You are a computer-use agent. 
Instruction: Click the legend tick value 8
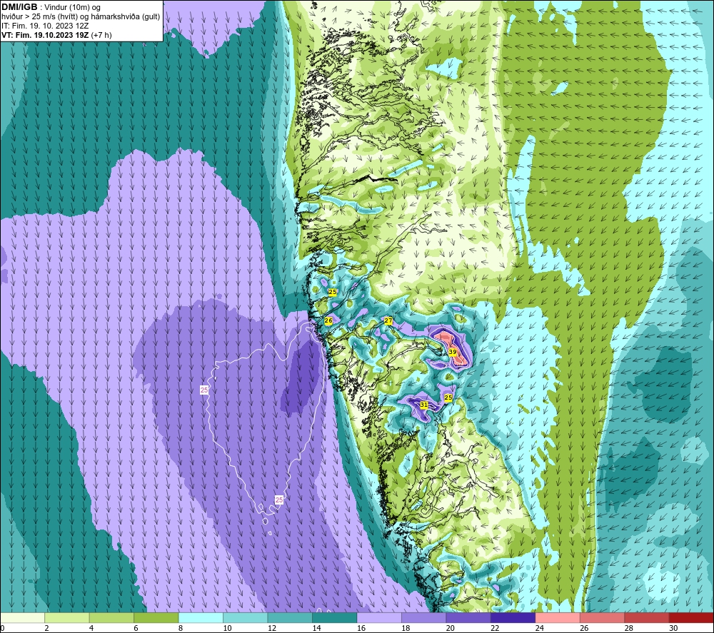[x=181, y=629]
